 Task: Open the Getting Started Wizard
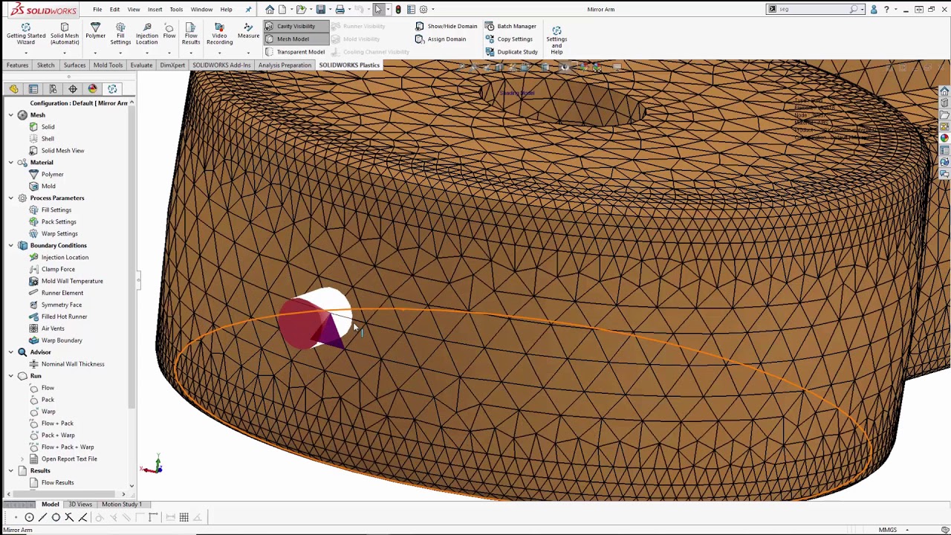26,34
